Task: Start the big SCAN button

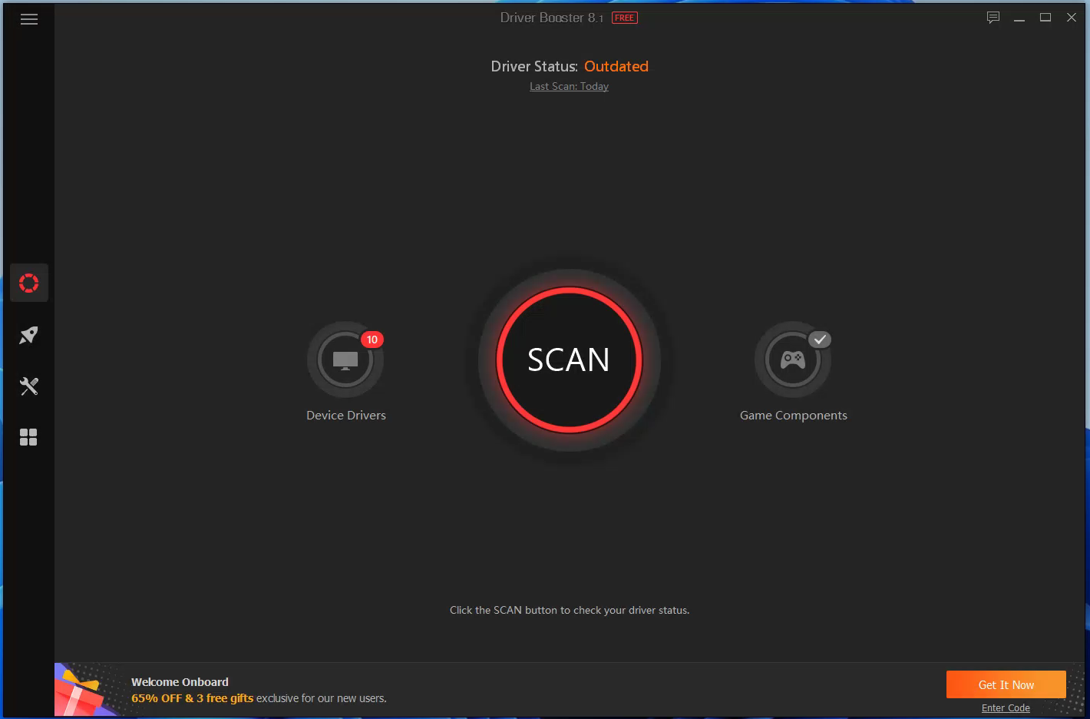Action: tap(569, 359)
